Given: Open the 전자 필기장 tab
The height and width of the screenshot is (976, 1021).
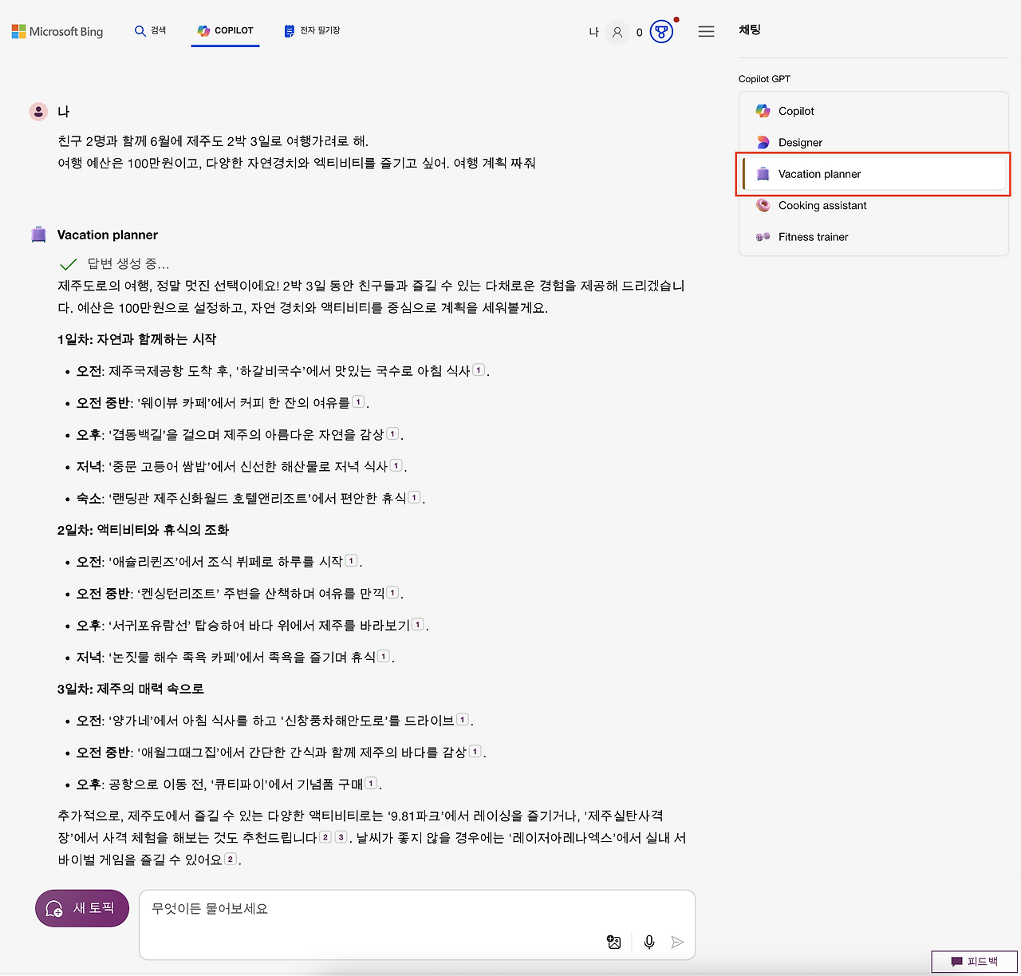Looking at the screenshot, I should (312, 30).
